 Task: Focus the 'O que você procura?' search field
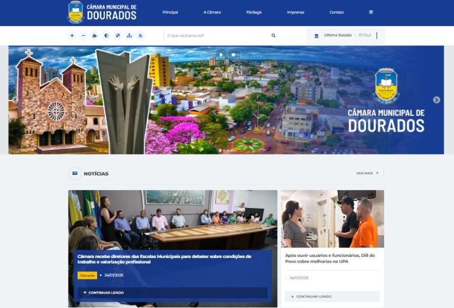tap(217, 35)
